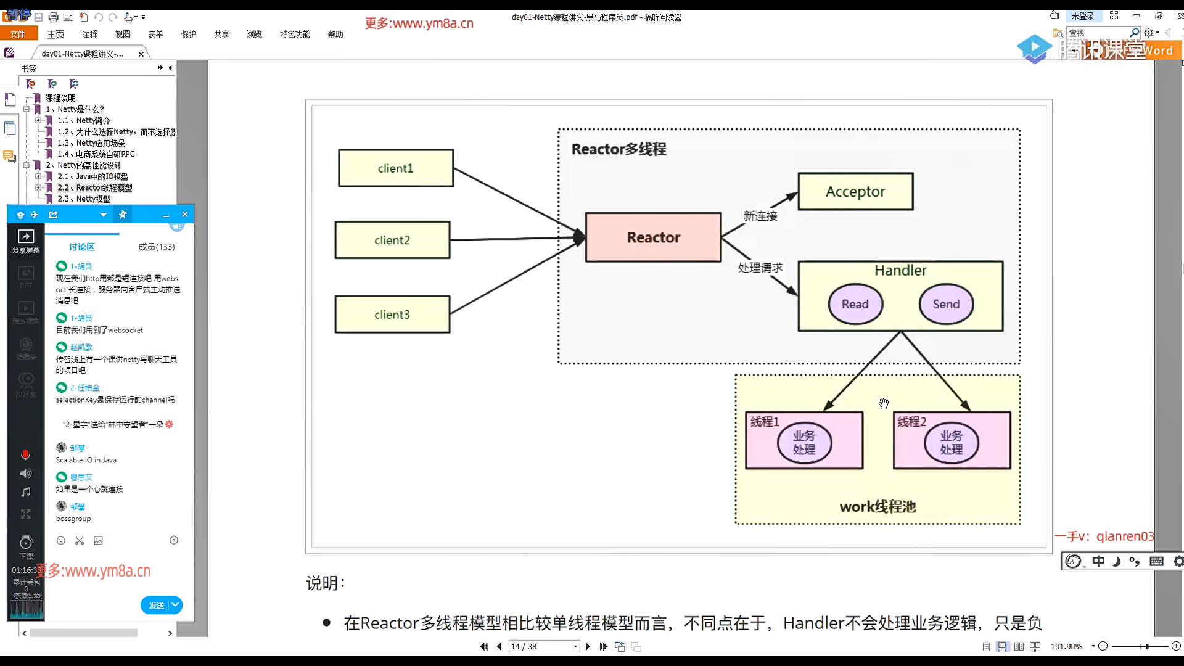Click the emoji smiley icon in chat
Screen dimensions: 1184x666
pos(61,541)
